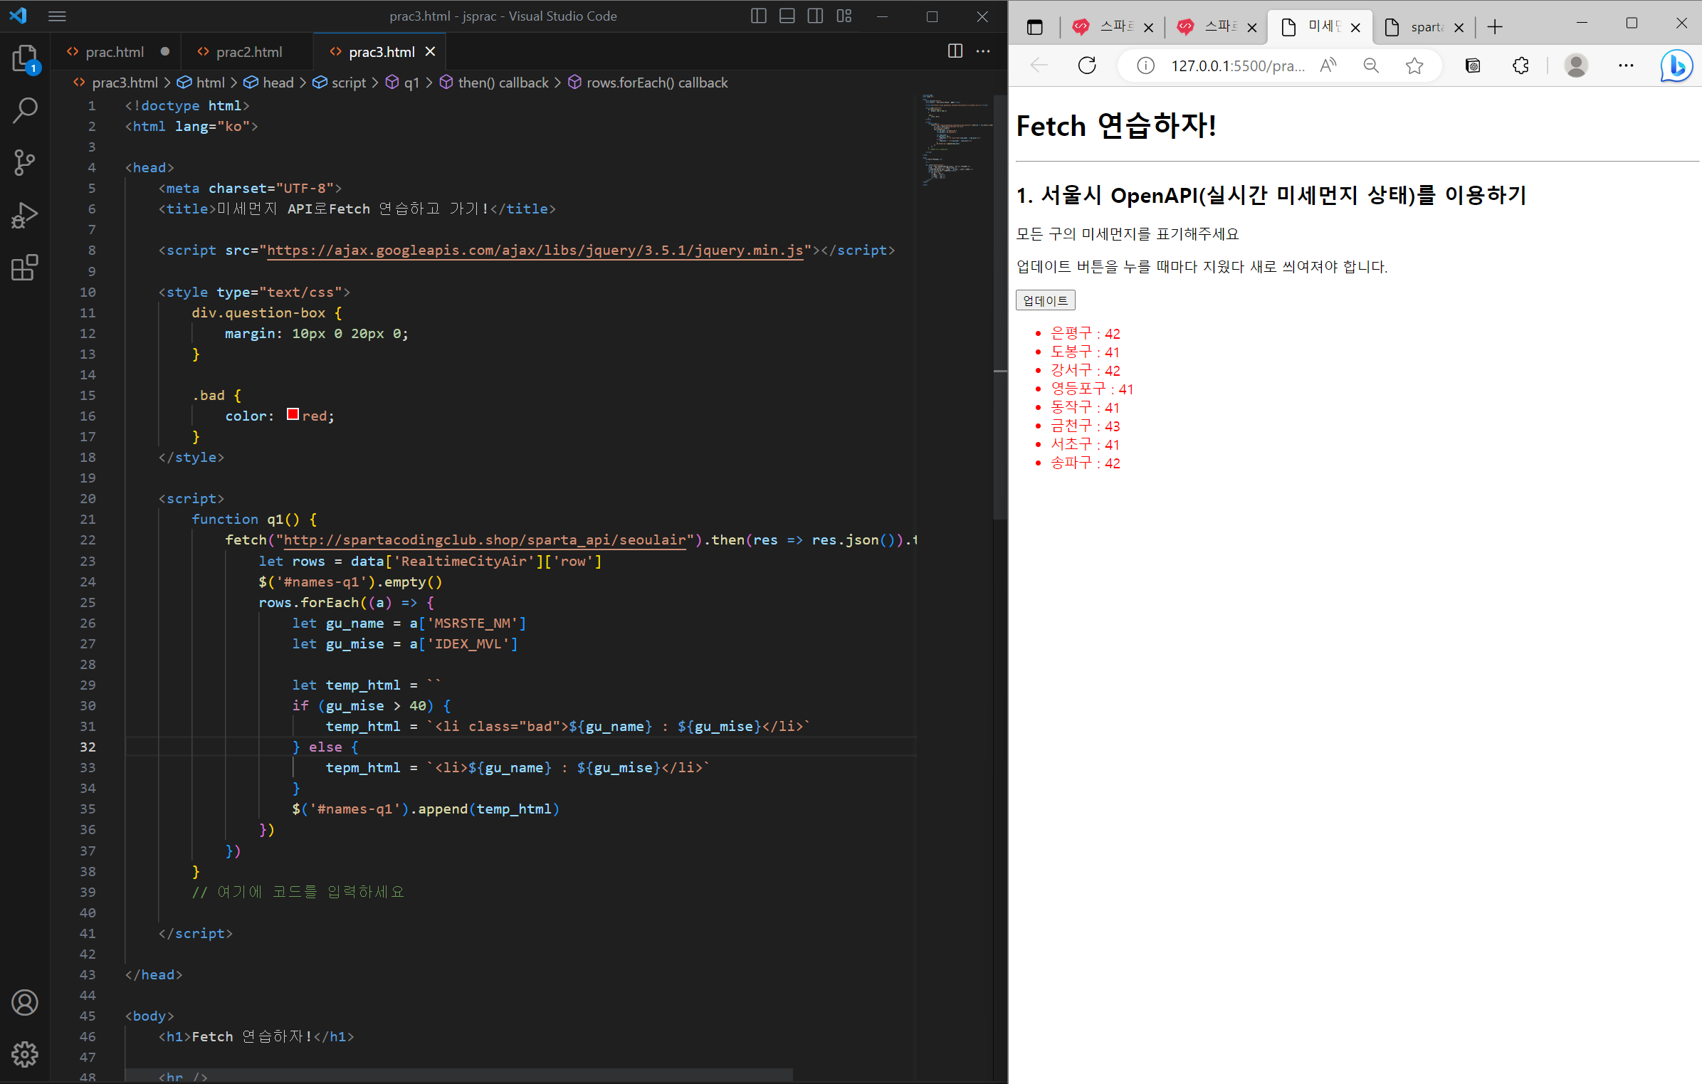Open the Customize Layout menu
The height and width of the screenshot is (1084, 1702).
(844, 16)
